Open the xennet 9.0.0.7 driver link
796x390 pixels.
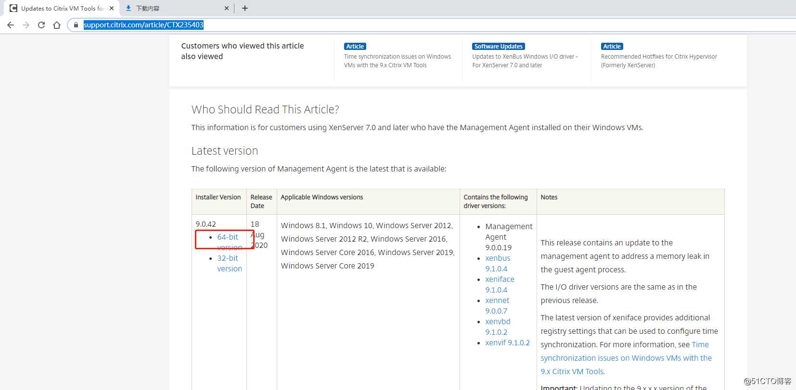click(497, 305)
